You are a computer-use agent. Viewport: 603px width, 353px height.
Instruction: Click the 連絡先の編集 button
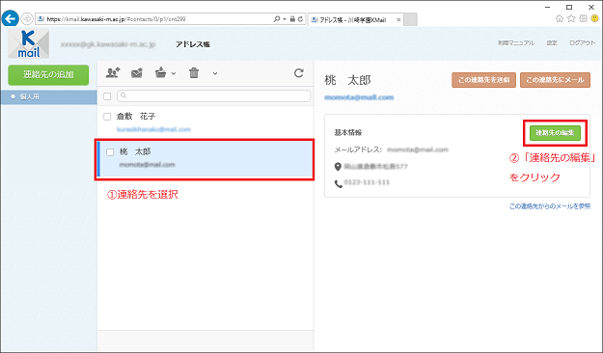click(x=555, y=133)
